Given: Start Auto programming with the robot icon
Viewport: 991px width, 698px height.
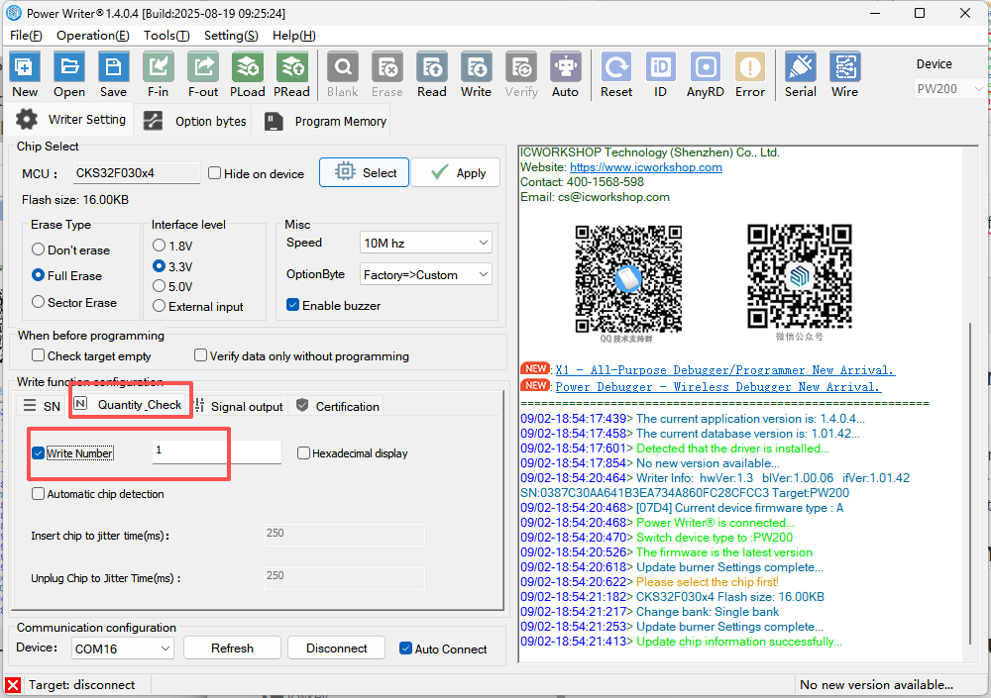Looking at the screenshot, I should coord(565,67).
